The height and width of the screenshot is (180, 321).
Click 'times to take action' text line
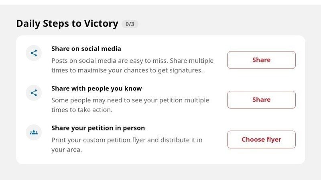81,110
